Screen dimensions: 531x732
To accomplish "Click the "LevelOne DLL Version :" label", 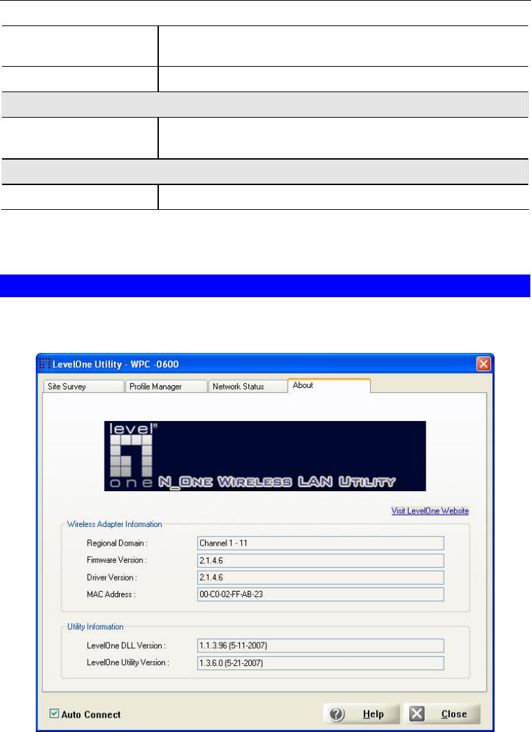I will (126, 645).
